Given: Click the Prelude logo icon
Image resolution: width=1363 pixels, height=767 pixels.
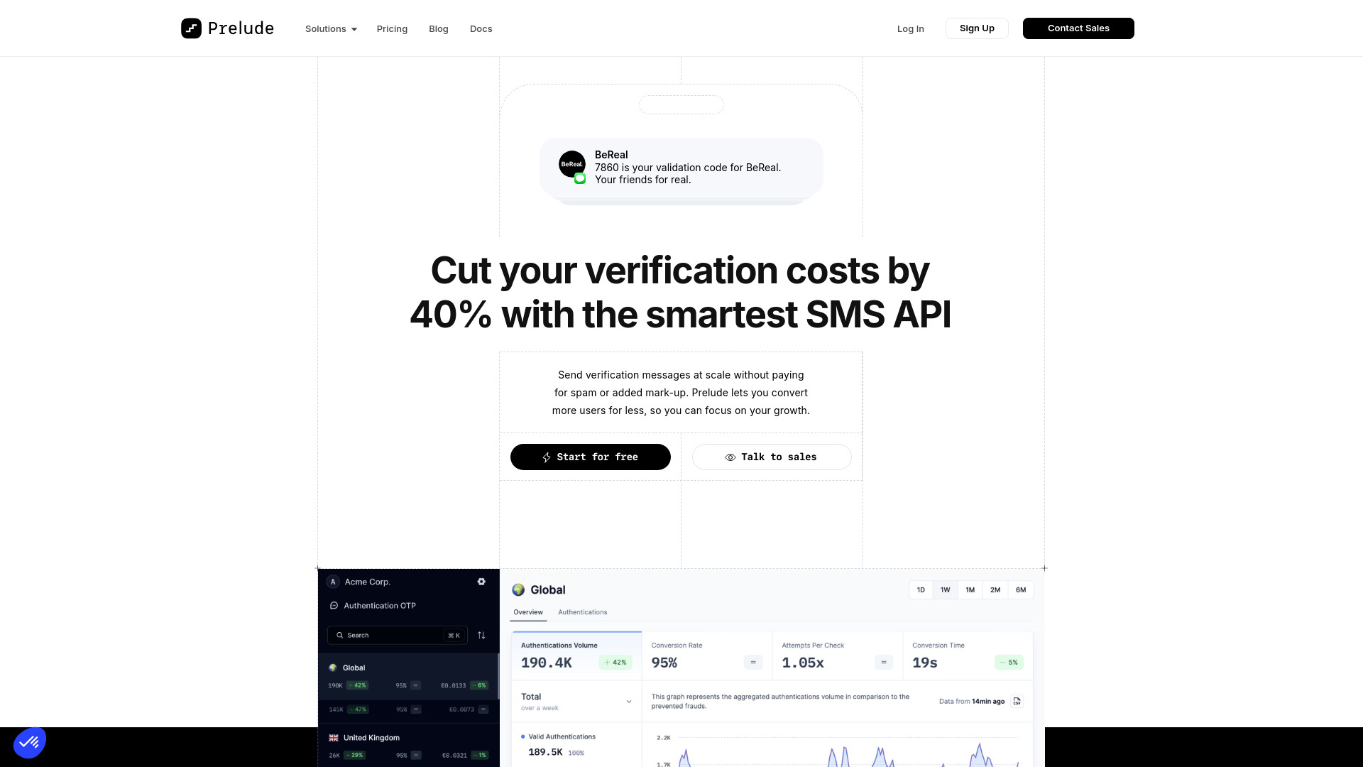Looking at the screenshot, I should [190, 28].
